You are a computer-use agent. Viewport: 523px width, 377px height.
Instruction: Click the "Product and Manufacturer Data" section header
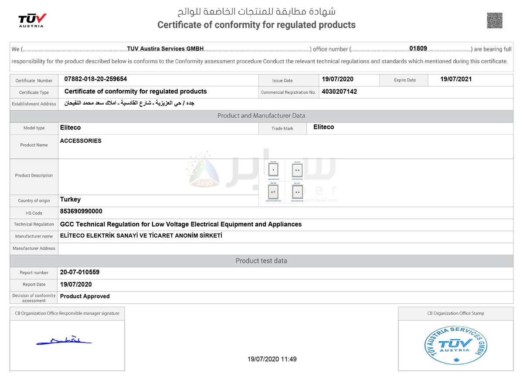tap(261, 115)
